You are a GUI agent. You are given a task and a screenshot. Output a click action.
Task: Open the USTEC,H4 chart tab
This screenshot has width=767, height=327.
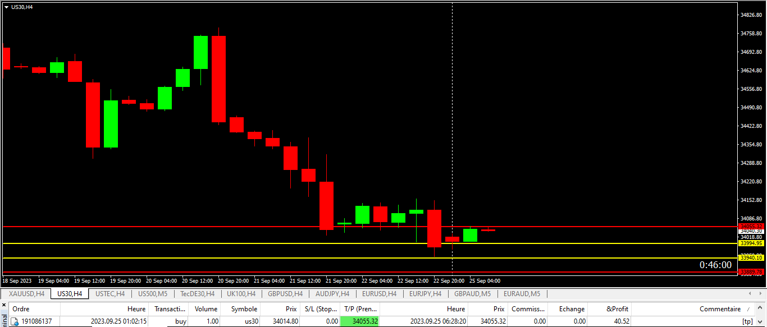click(x=110, y=293)
